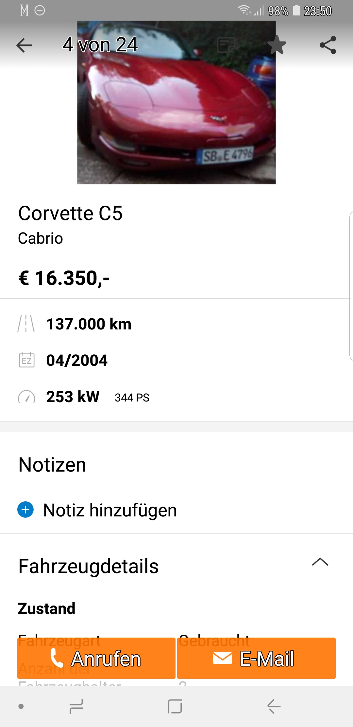
Task: Tap the Corvette C5 title
Action: pos(70,213)
